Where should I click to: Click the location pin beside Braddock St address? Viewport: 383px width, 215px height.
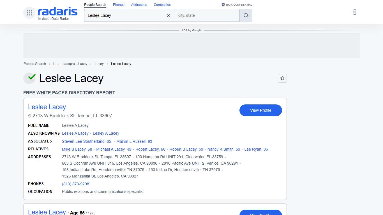pos(30,116)
